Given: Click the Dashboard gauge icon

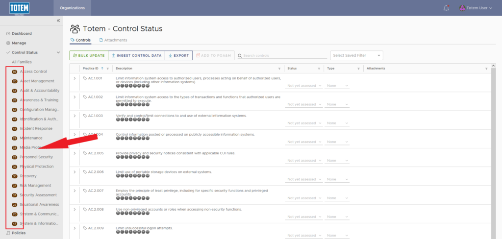Looking at the screenshot, I should click(x=8, y=34).
